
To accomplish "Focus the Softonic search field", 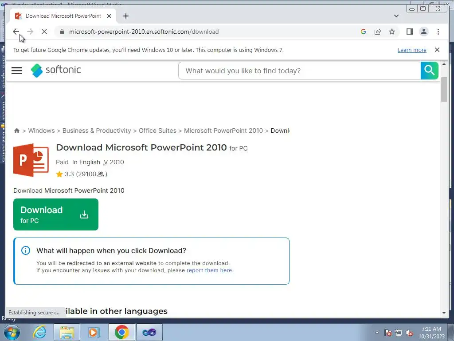I will tap(300, 71).
